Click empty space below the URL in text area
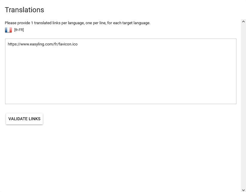This screenshot has width=246, height=192. click(120, 81)
